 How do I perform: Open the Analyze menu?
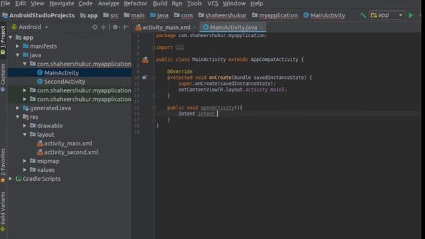(108, 3)
